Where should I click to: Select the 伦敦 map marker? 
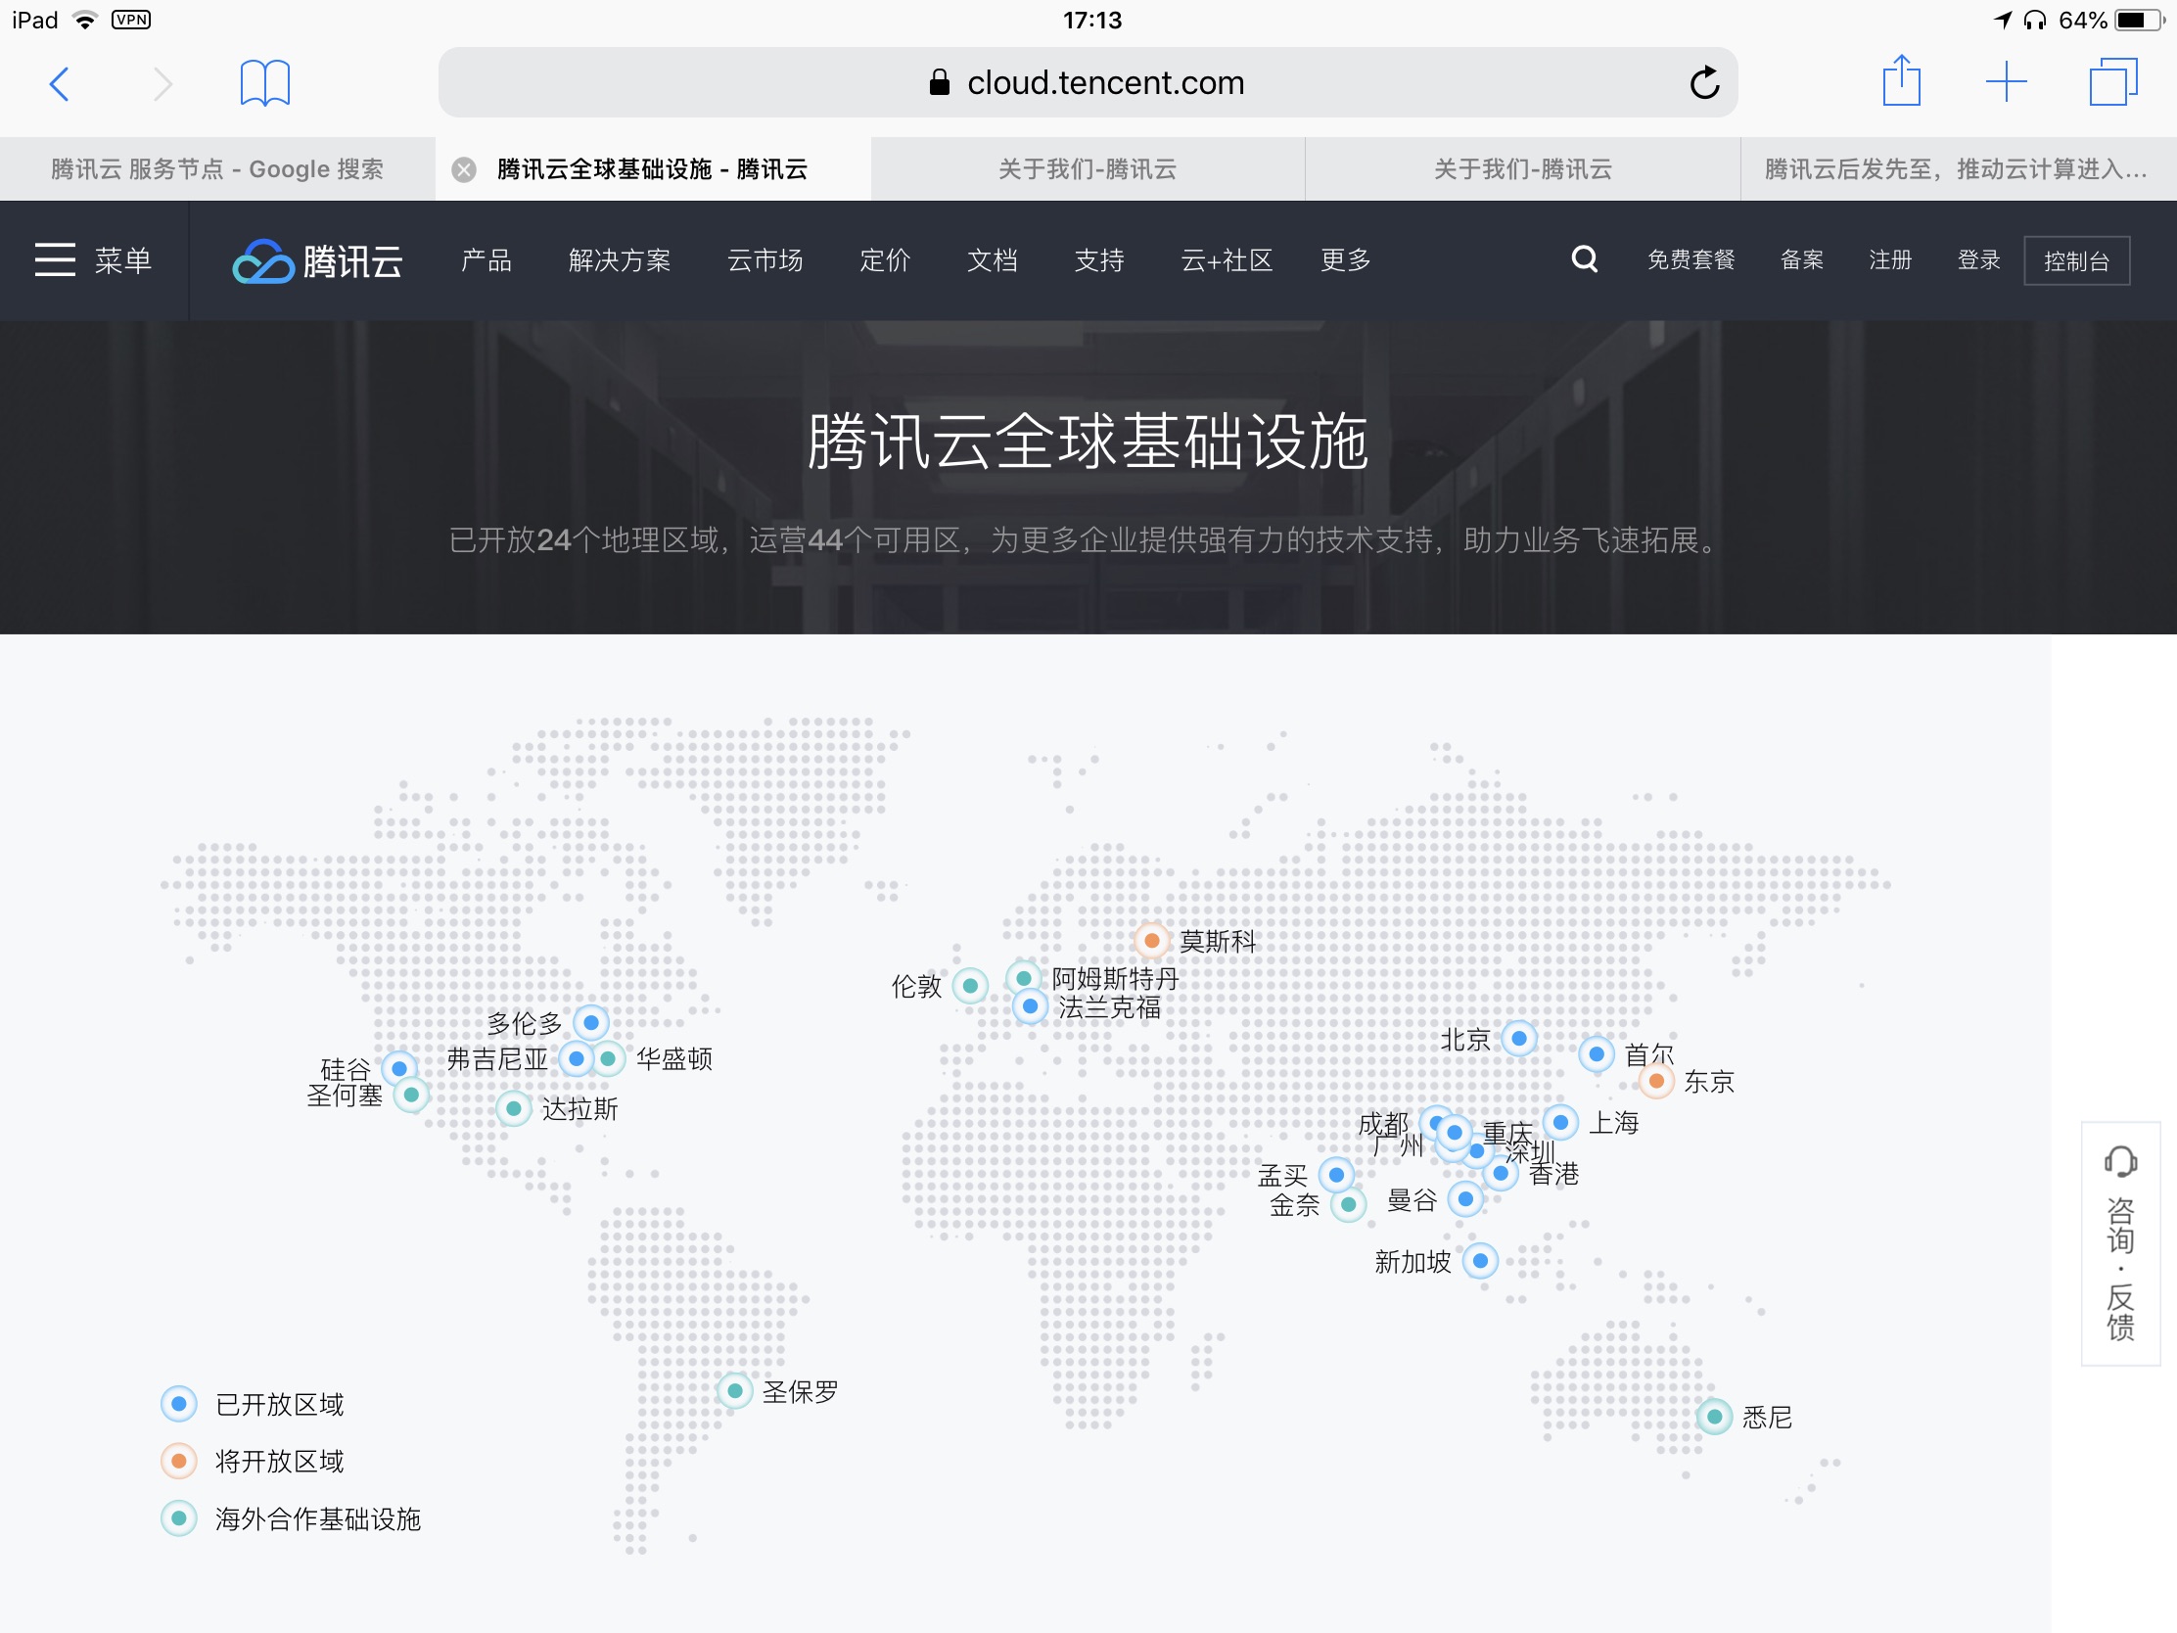point(970,985)
